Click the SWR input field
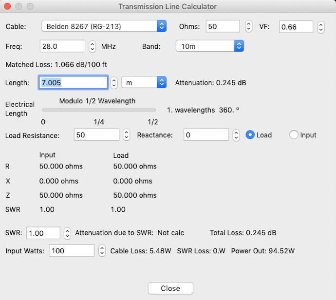 (x=43, y=233)
